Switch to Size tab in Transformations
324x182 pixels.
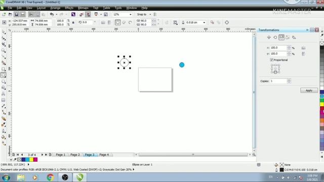tap(288, 37)
